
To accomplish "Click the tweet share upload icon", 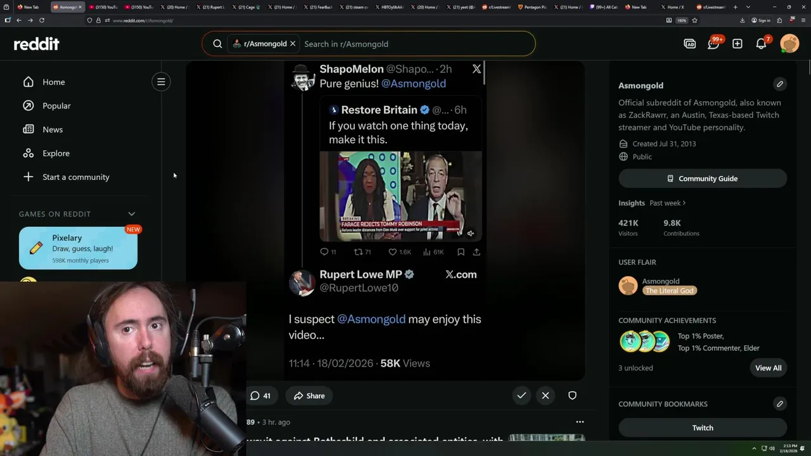I will pos(476,252).
